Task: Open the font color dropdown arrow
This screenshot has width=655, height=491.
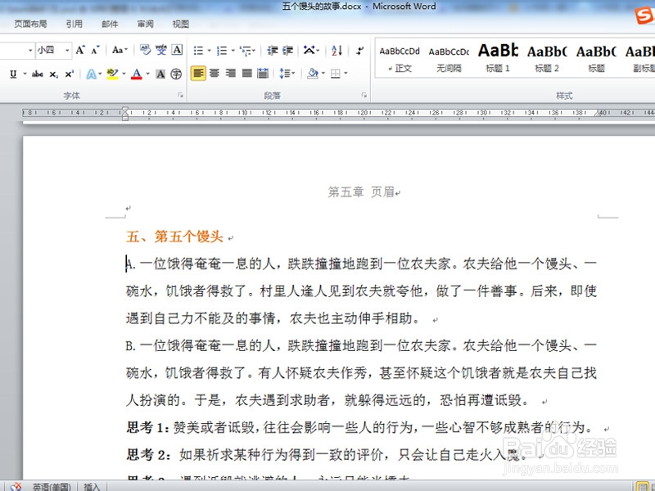Action: pyautogui.click(x=147, y=74)
